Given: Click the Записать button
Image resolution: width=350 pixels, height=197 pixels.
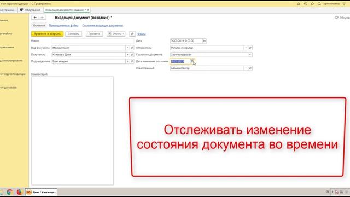Looking at the screenshot, I should point(74,34).
